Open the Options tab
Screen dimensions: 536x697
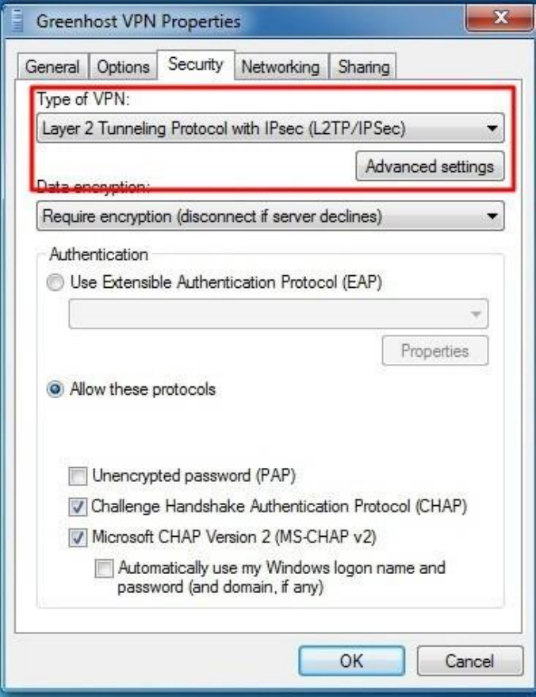tap(124, 67)
